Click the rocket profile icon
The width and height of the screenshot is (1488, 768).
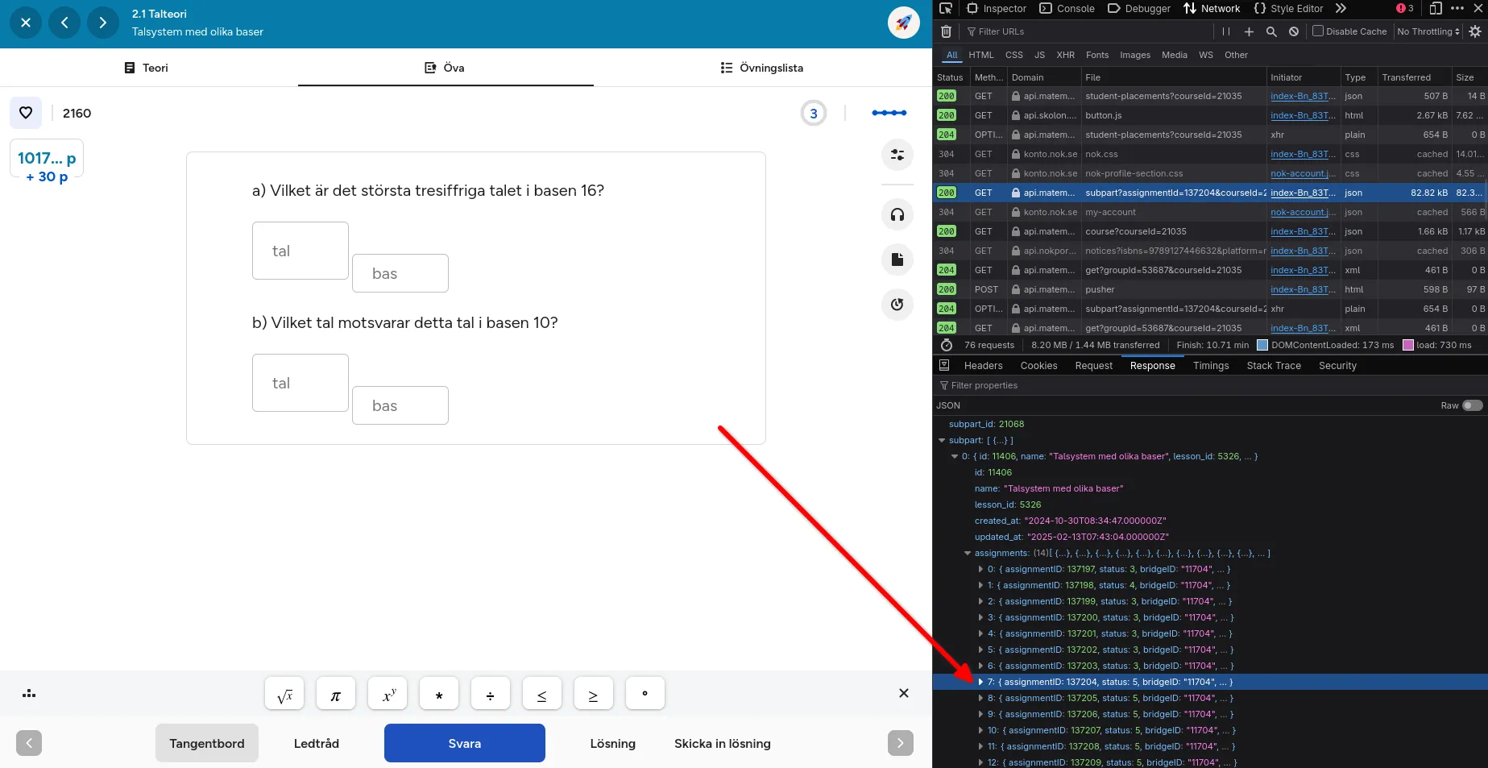[903, 23]
